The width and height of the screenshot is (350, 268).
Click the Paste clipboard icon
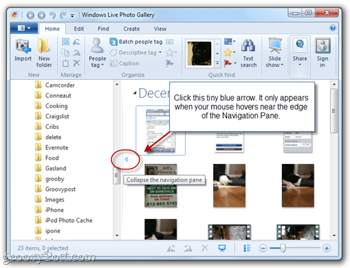point(66,63)
